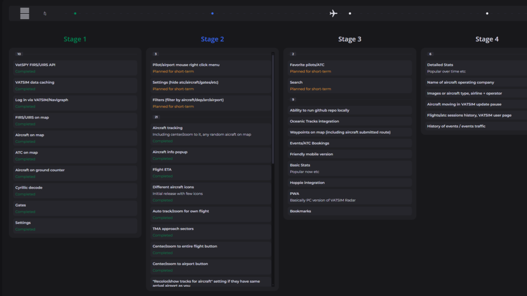Select the Stage 1 heading
The height and width of the screenshot is (296, 527).
75,39
